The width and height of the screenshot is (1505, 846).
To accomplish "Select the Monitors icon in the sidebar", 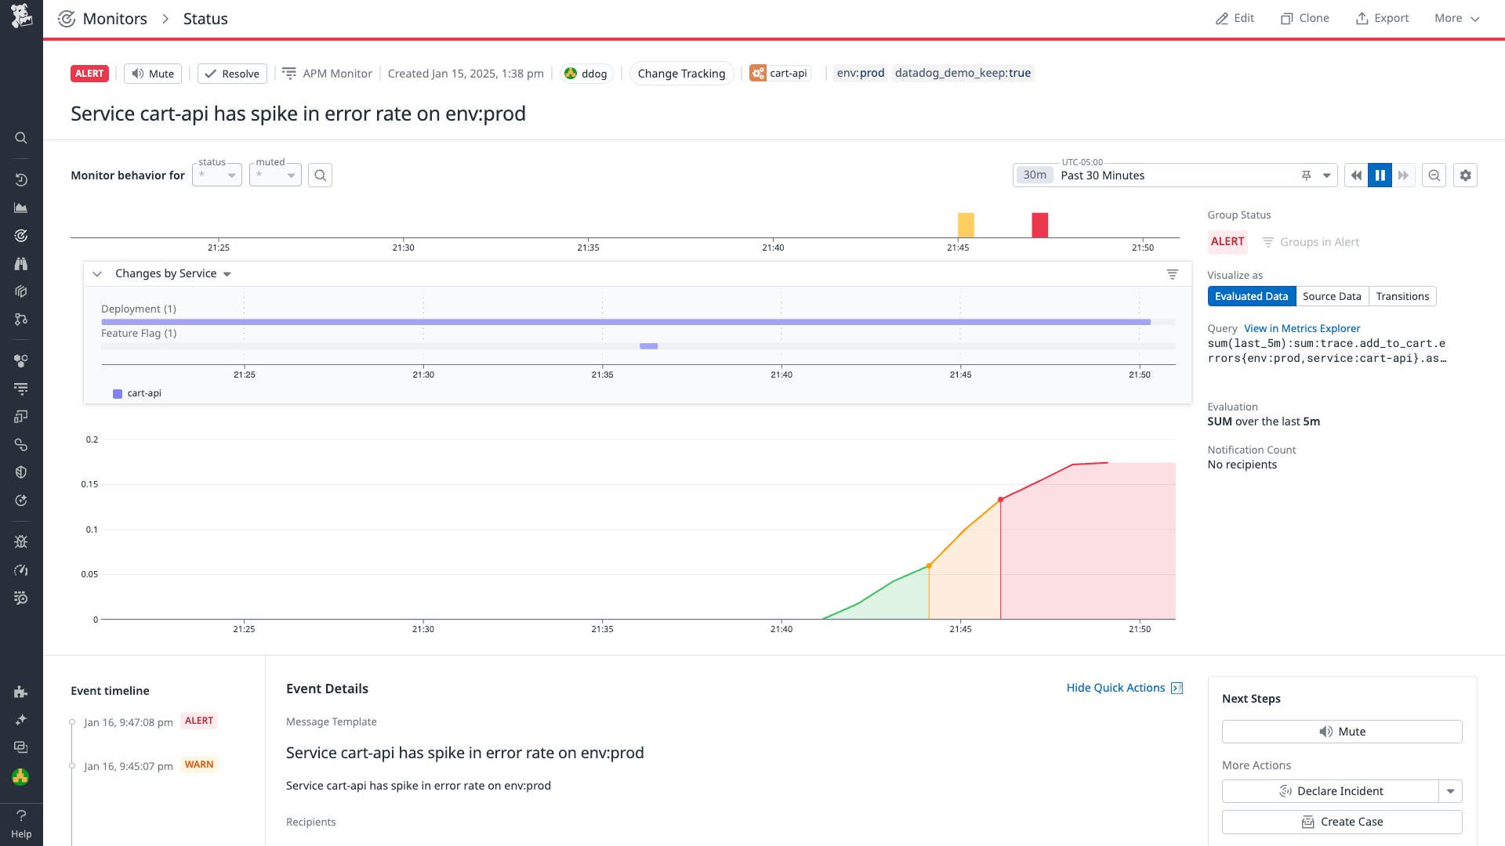I will (x=21, y=235).
